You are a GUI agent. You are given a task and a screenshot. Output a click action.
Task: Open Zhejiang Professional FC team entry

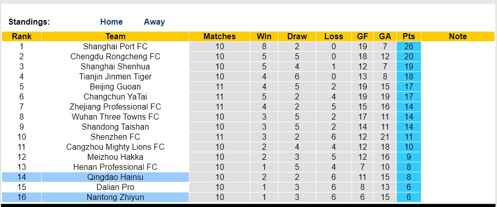tap(115, 107)
